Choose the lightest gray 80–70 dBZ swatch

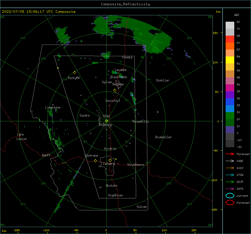pyautogui.click(x=230, y=25)
